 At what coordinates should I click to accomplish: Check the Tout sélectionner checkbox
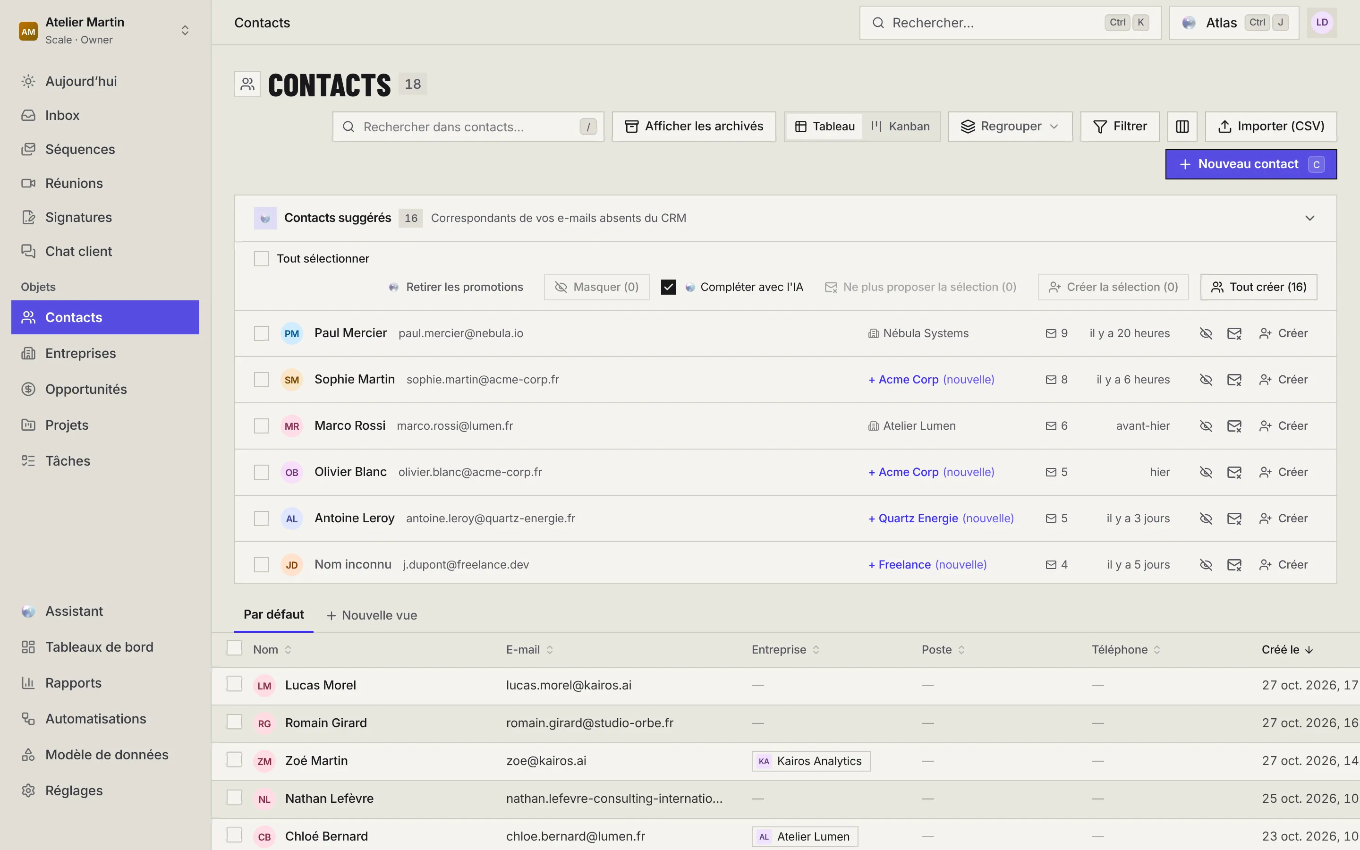coord(261,259)
